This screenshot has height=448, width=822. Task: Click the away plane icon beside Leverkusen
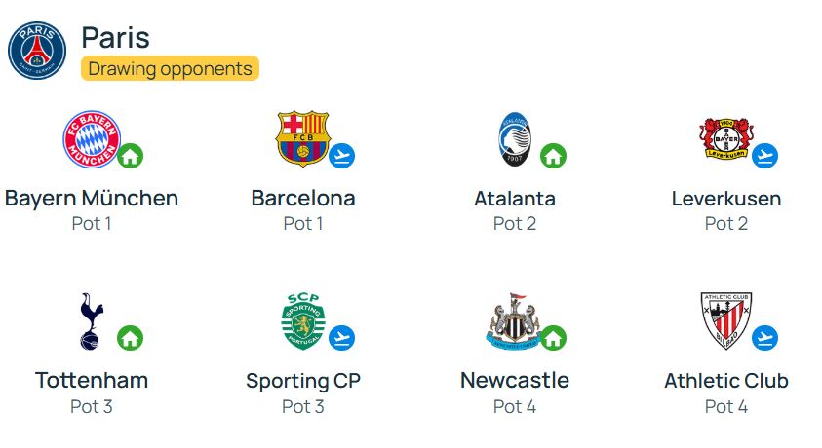764,156
